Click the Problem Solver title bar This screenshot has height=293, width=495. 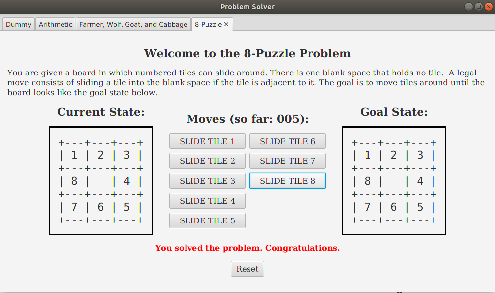[x=247, y=7]
